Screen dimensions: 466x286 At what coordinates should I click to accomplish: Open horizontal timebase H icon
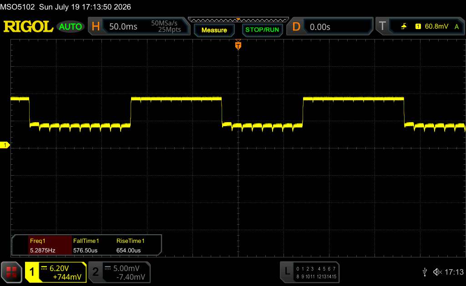tap(96, 26)
